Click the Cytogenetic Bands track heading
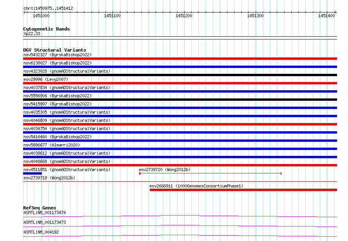 click(47, 29)
